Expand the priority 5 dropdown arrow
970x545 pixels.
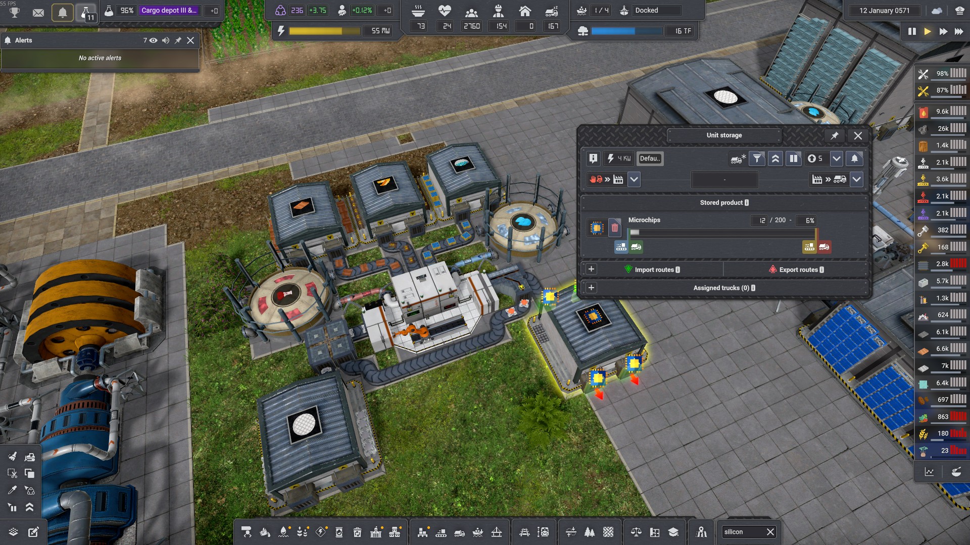[x=837, y=158]
